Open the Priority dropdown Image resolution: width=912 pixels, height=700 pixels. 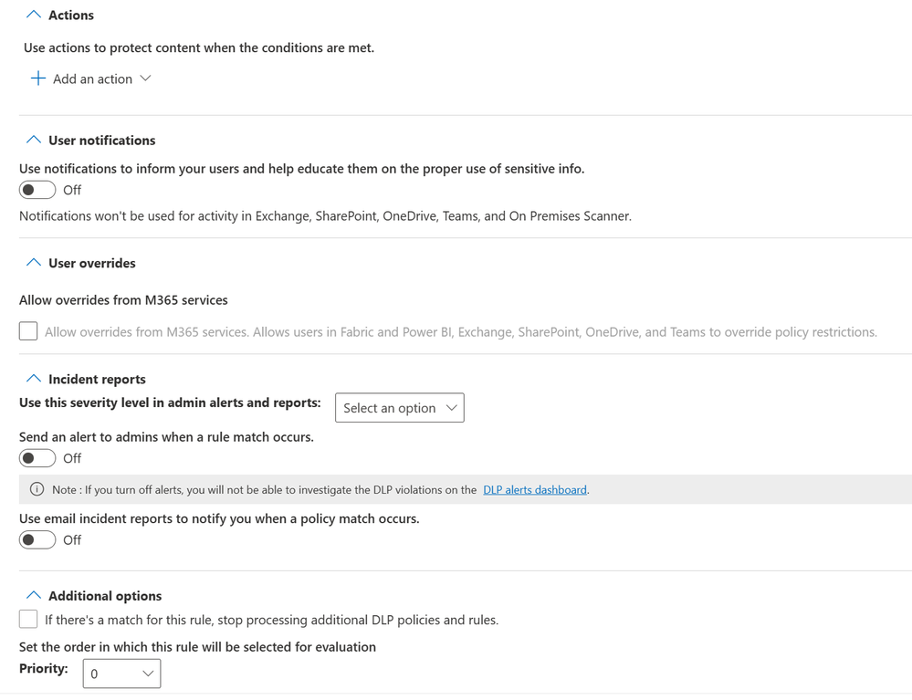[x=121, y=674]
